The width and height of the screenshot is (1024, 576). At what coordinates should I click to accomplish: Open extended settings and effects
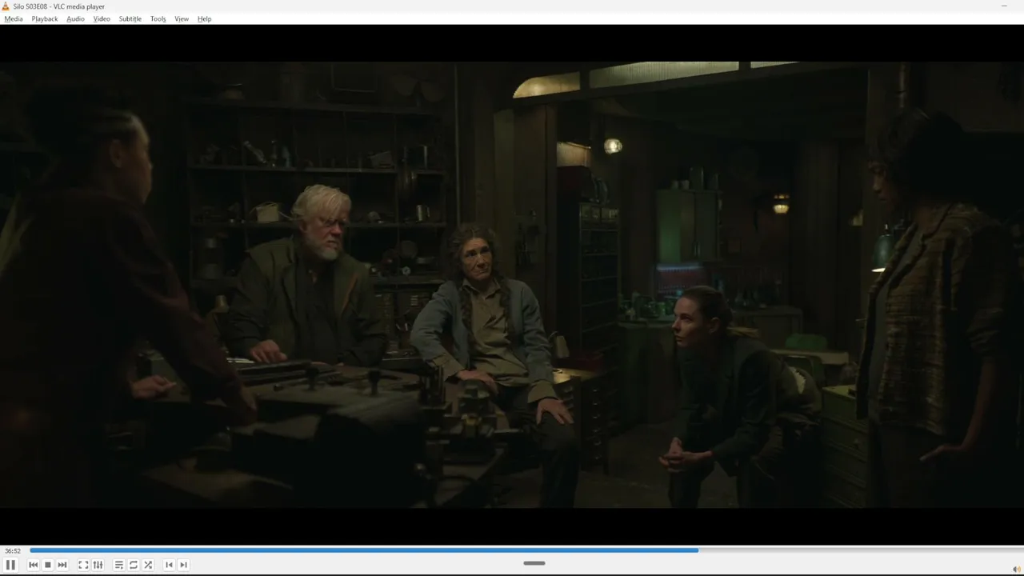[x=98, y=565]
